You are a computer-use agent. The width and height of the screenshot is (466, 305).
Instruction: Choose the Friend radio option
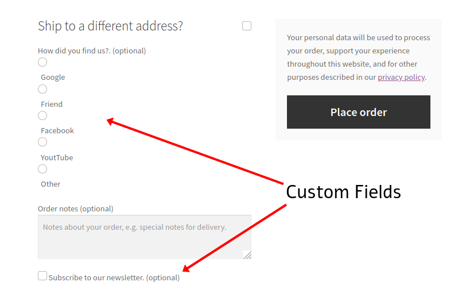coord(42,89)
